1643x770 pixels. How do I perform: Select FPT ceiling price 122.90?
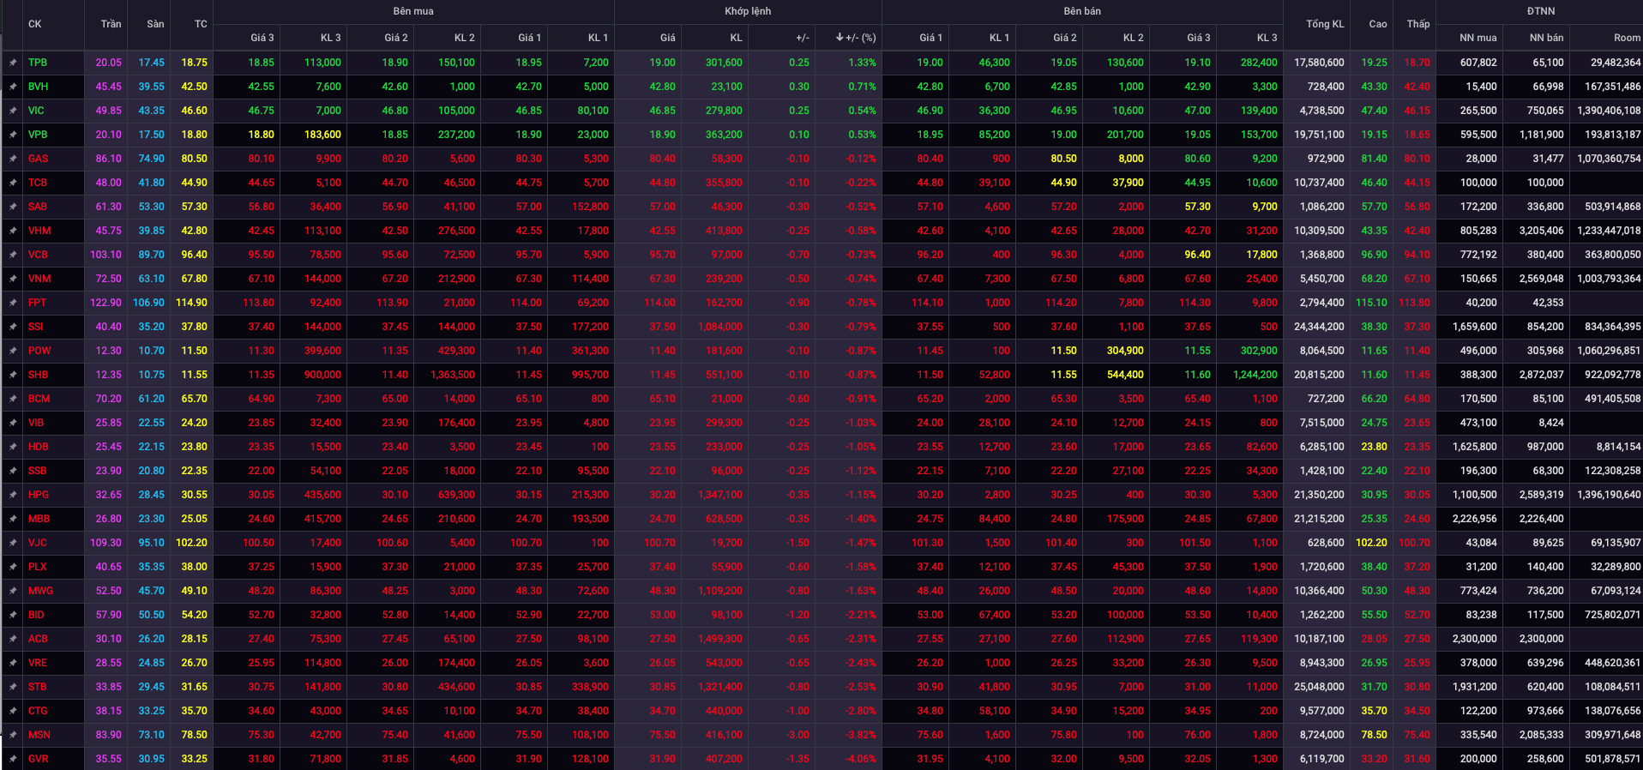pyautogui.click(x=105, y=303)
